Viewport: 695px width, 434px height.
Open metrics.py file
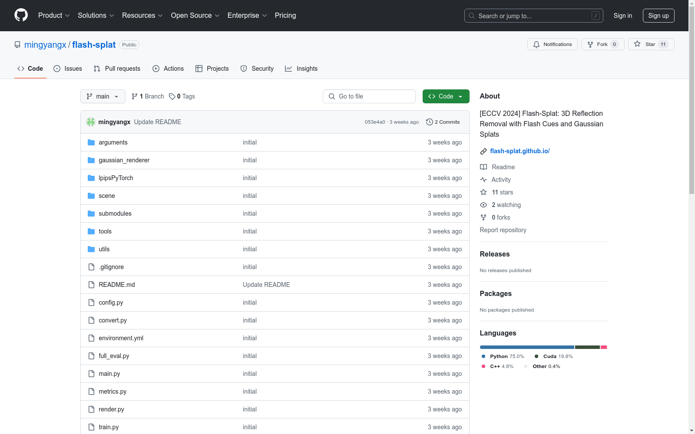point(113,391)
